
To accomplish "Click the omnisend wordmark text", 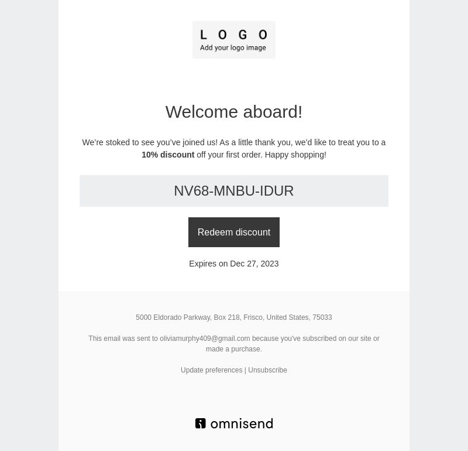I will tap(242, 424).
